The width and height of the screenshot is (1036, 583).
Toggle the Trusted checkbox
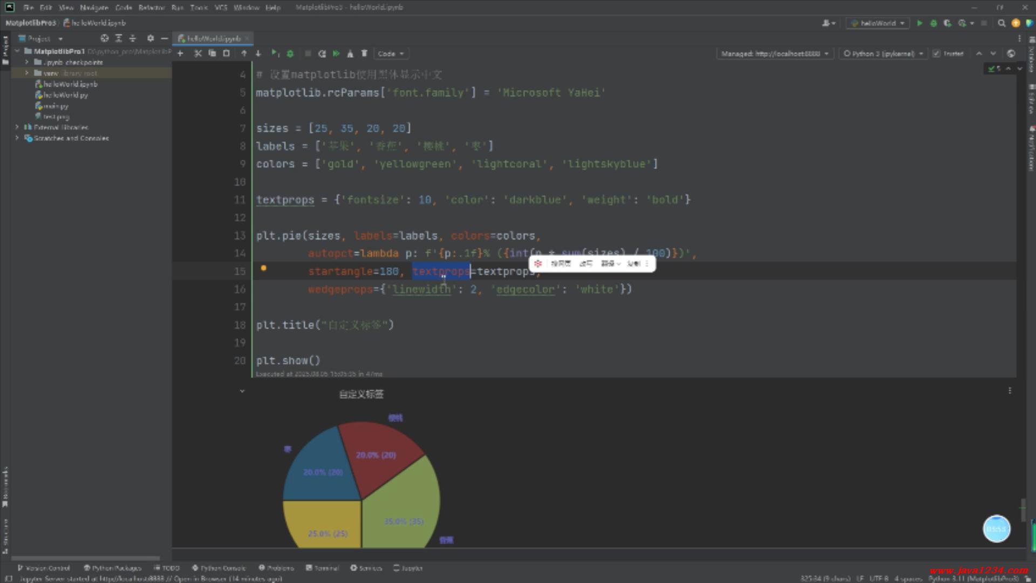coord(936,53)
